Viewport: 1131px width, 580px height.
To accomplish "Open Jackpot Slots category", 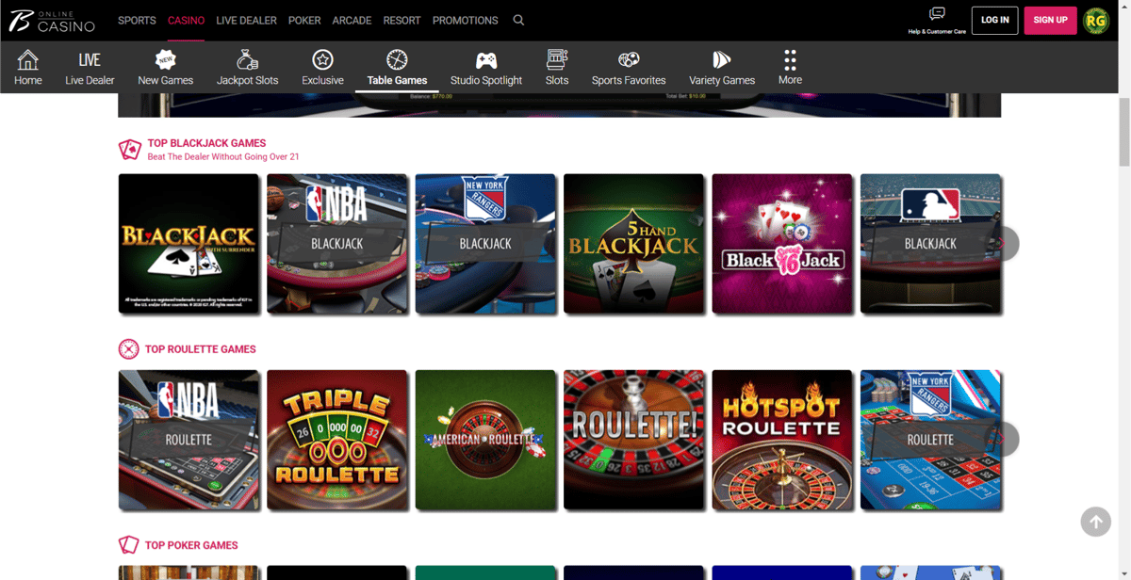I will [x=247, y=68].
